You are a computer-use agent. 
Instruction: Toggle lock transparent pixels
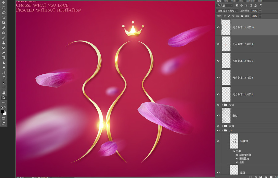pyautogui.click(x=225, y=16)
